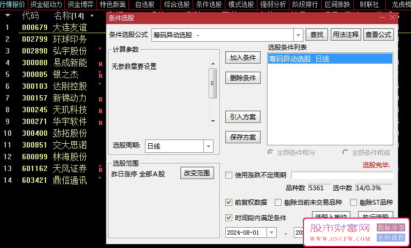Click R marker beside 华宇软件
Viewport: 411px width, 248px height.
point(101,123)
